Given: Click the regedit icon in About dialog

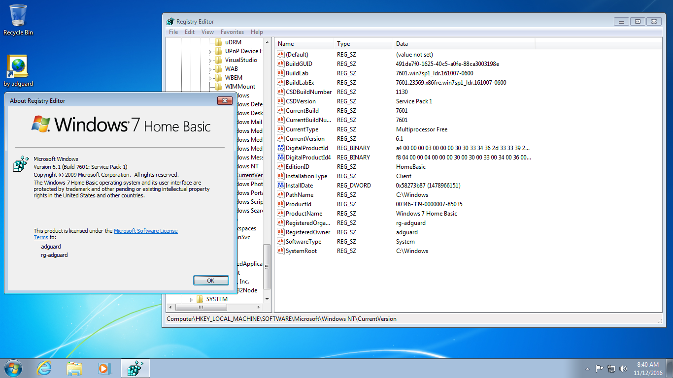Looking at the screenshot, I should (21, 164).
